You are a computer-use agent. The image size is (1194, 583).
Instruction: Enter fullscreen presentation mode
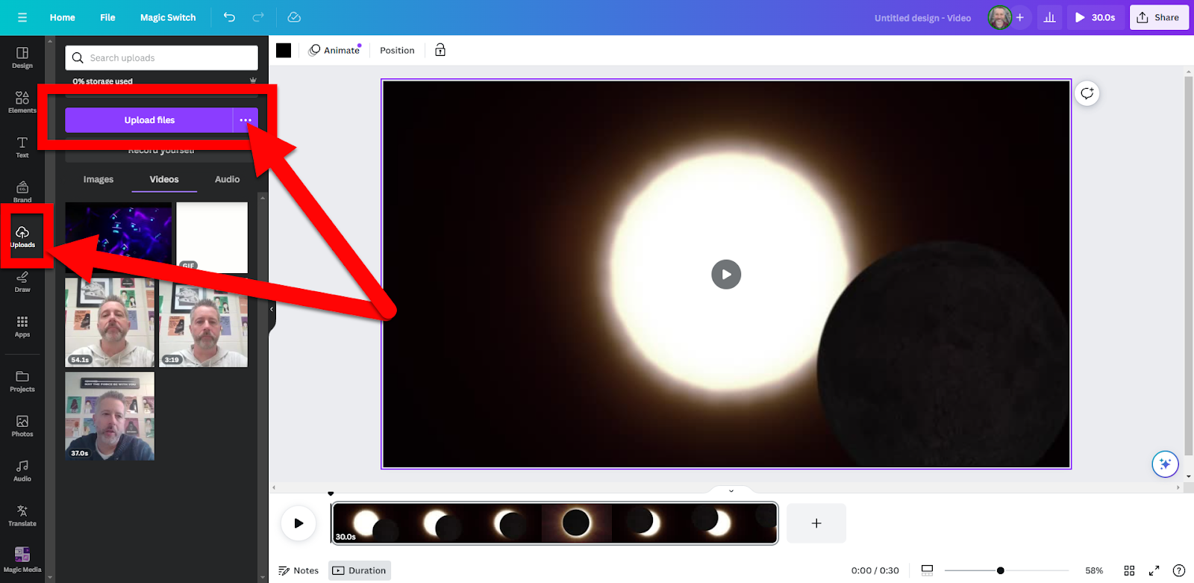click(x=1154, y=570)
